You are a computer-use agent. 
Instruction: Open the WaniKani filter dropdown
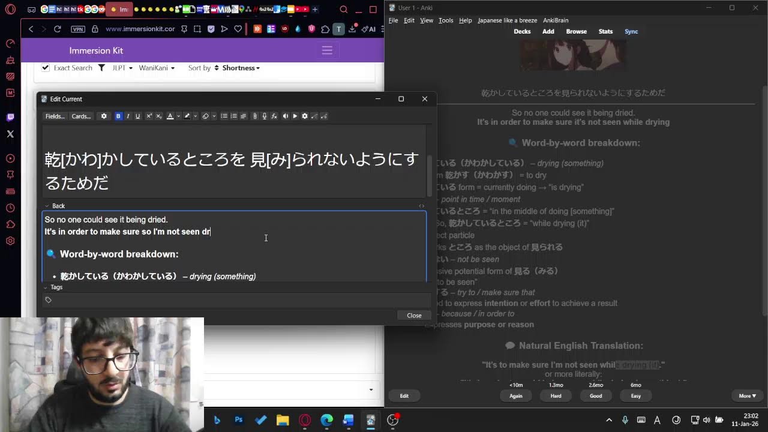[x=157, y=68]
